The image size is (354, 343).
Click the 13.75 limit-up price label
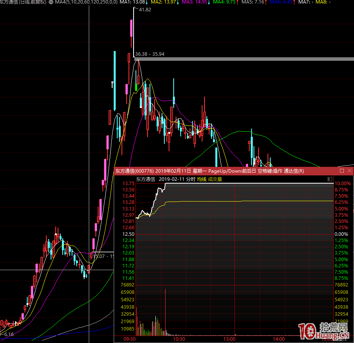pos(128,184)
